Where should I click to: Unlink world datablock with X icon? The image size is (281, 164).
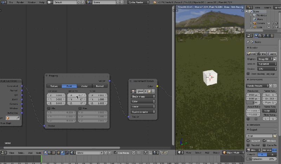[x=110, y=153]
